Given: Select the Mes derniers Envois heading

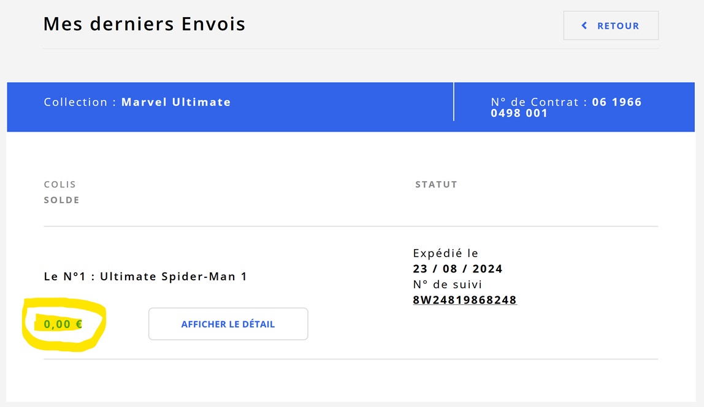Looking at the screenshot, I should (x=144, y=24).
